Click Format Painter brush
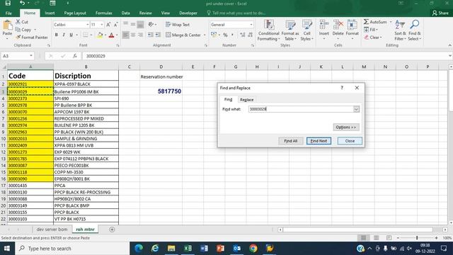 click(x=32, y=38)
